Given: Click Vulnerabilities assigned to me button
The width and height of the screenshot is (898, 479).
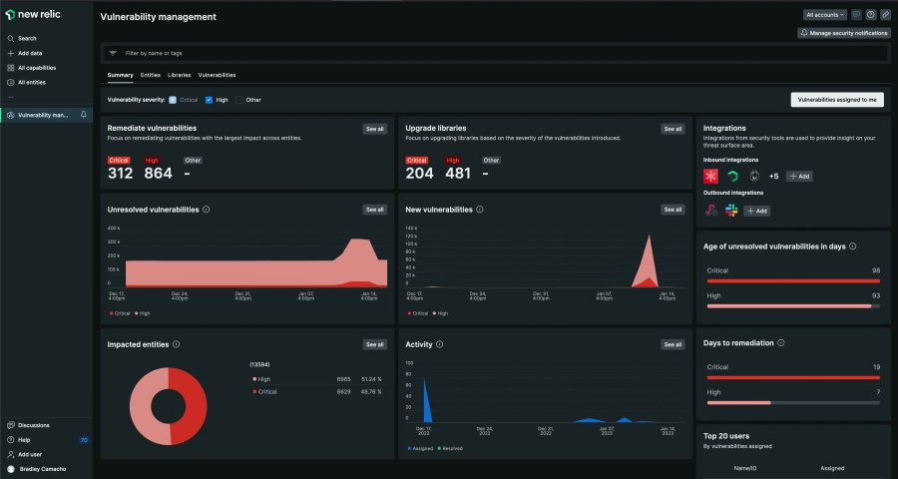Looking at the screenshot, I should point(836,100).
